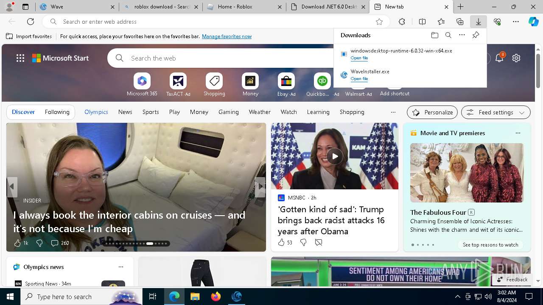Open Shopping shortcut tile
Screen dimensions: 543x305
214,85
